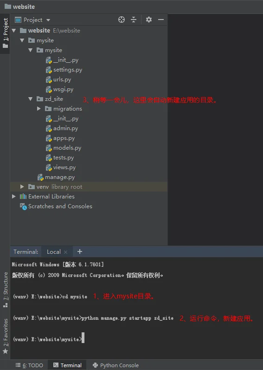Viewport: 263px width, 370px height.
Task: Click the locate/scroll-from-source crosshair icon
Action: 122,20
